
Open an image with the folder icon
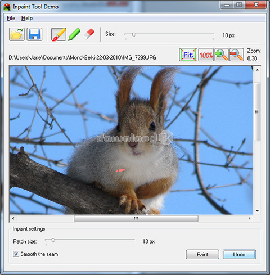17,34
